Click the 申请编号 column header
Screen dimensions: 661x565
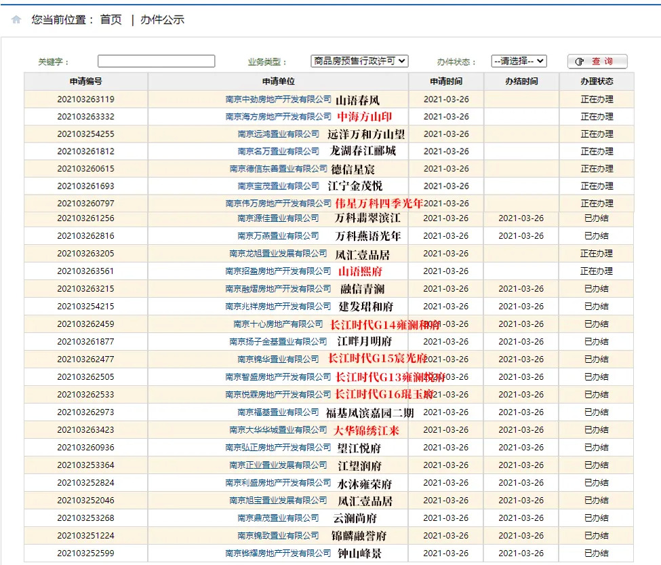pyautogui.click(x=85, y=81)
